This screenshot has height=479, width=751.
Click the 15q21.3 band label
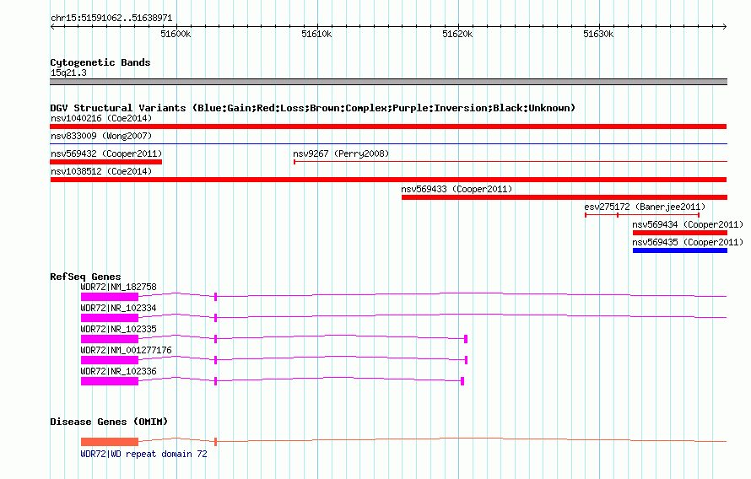[x=68, y=73]
